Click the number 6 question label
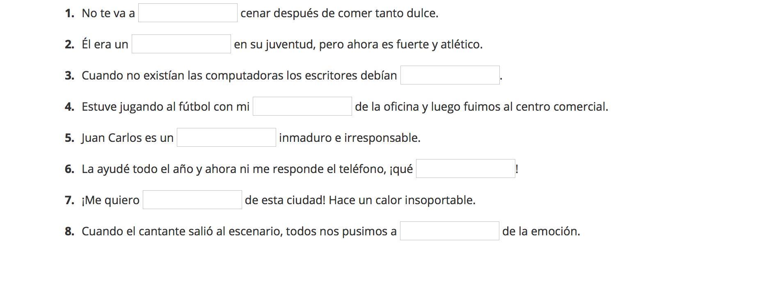The image size is (773, 296). [69, 169]
